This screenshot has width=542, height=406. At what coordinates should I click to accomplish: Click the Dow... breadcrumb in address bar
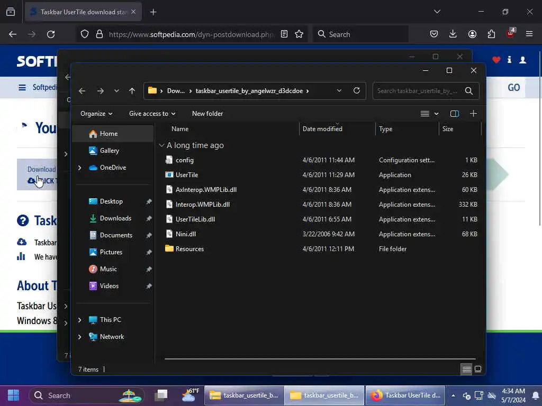(x=176, y=91)
